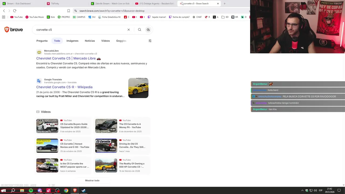
Task: Go back with the browser back arrow
Action: coord(4,11)
